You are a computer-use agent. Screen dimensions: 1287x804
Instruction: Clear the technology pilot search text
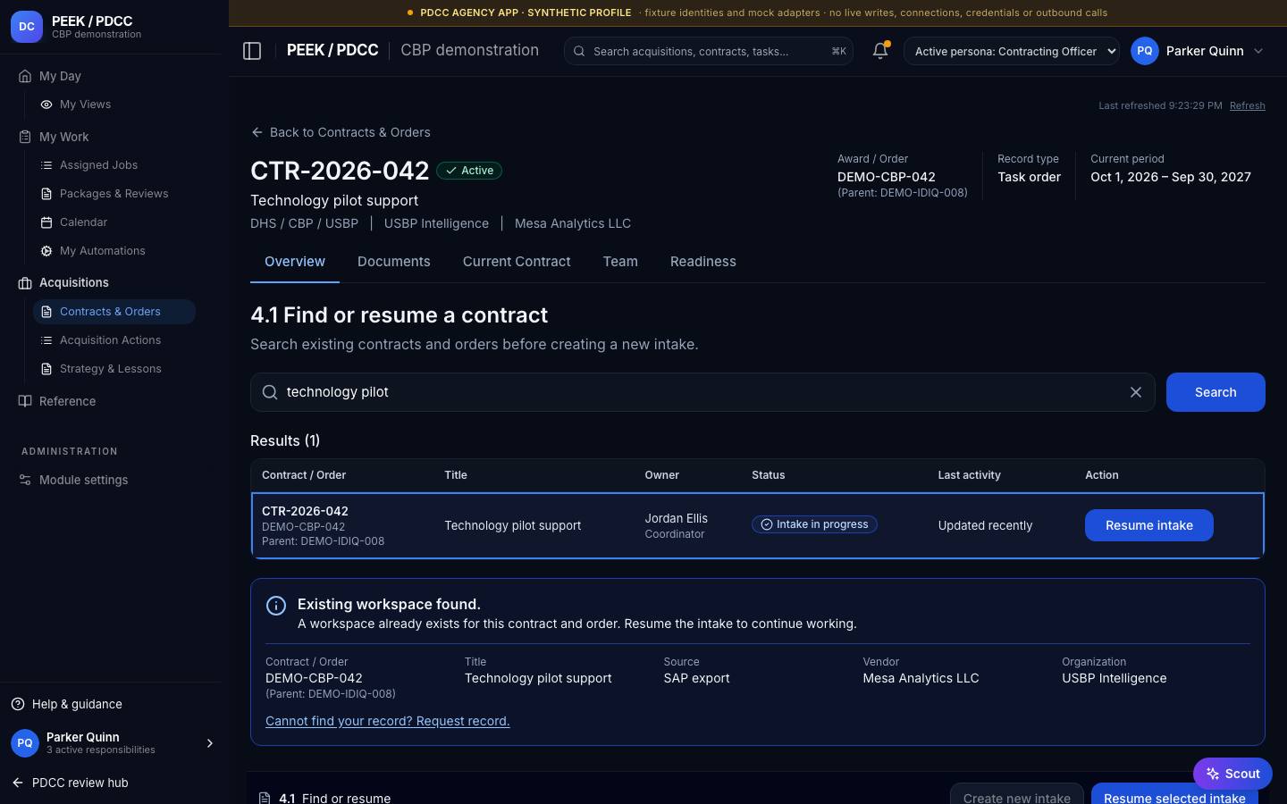point(1136,392)
